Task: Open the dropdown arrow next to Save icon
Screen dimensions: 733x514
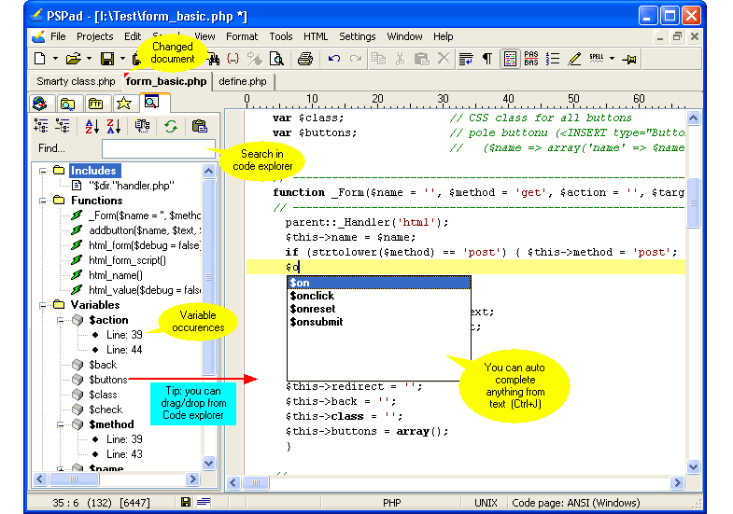Action: (122, 59)
